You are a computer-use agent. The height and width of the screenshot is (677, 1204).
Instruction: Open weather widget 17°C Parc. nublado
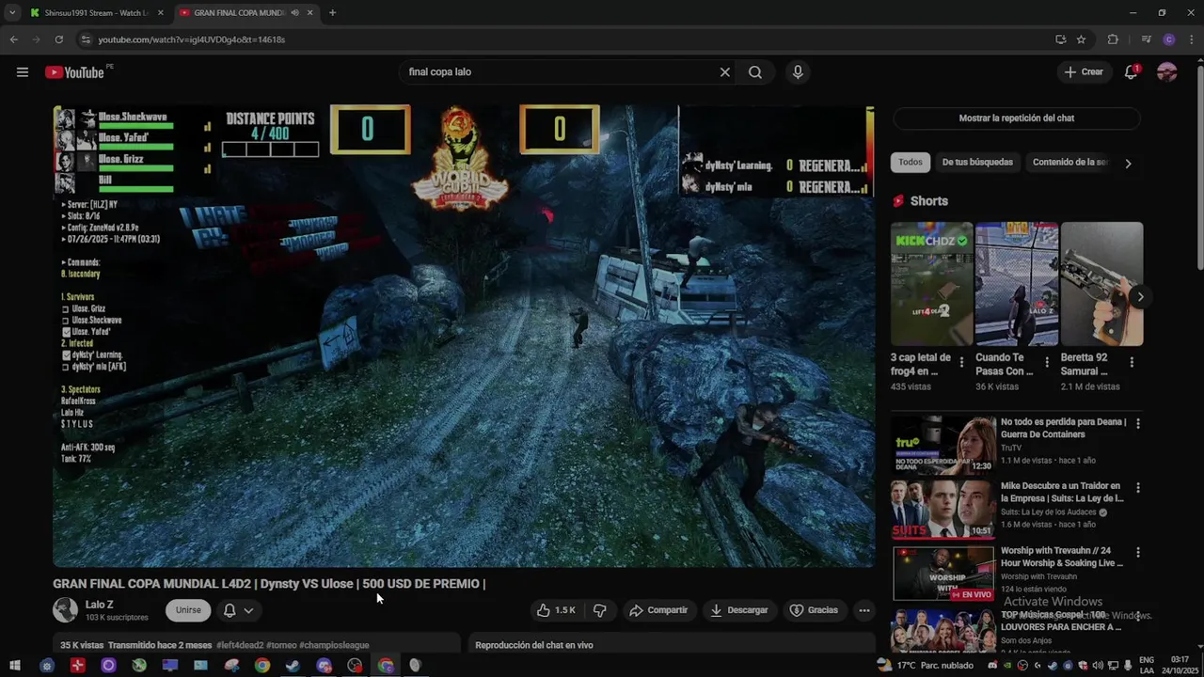click(x=926, y=666)
